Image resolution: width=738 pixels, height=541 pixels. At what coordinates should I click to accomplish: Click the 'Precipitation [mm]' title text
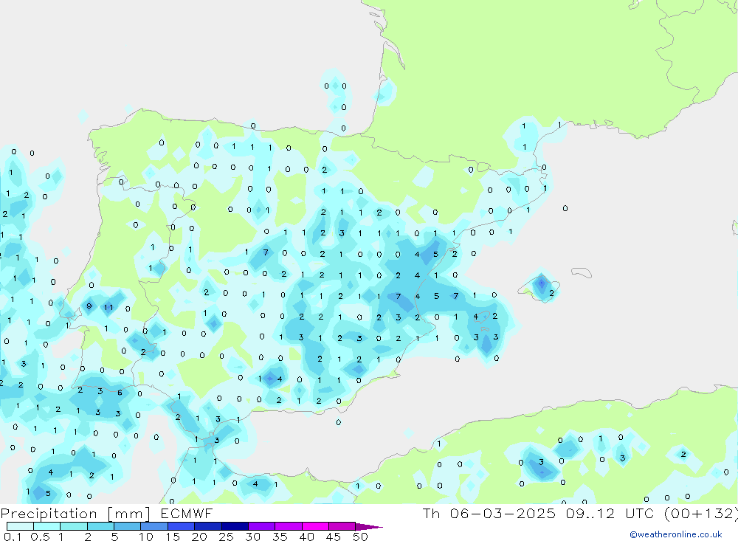[x=75, y=513]
